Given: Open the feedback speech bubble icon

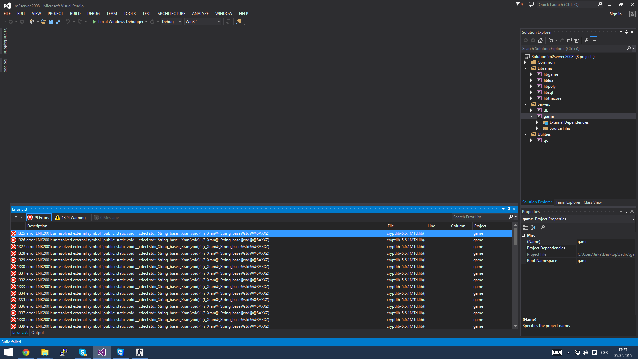Looking at the screenshot, I should (531, 5).
